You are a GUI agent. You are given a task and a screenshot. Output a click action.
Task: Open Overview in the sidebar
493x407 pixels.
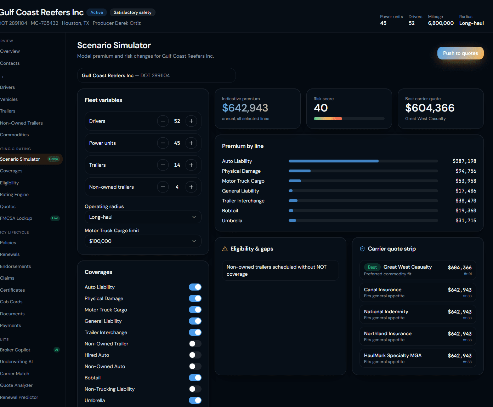(10, 51)
